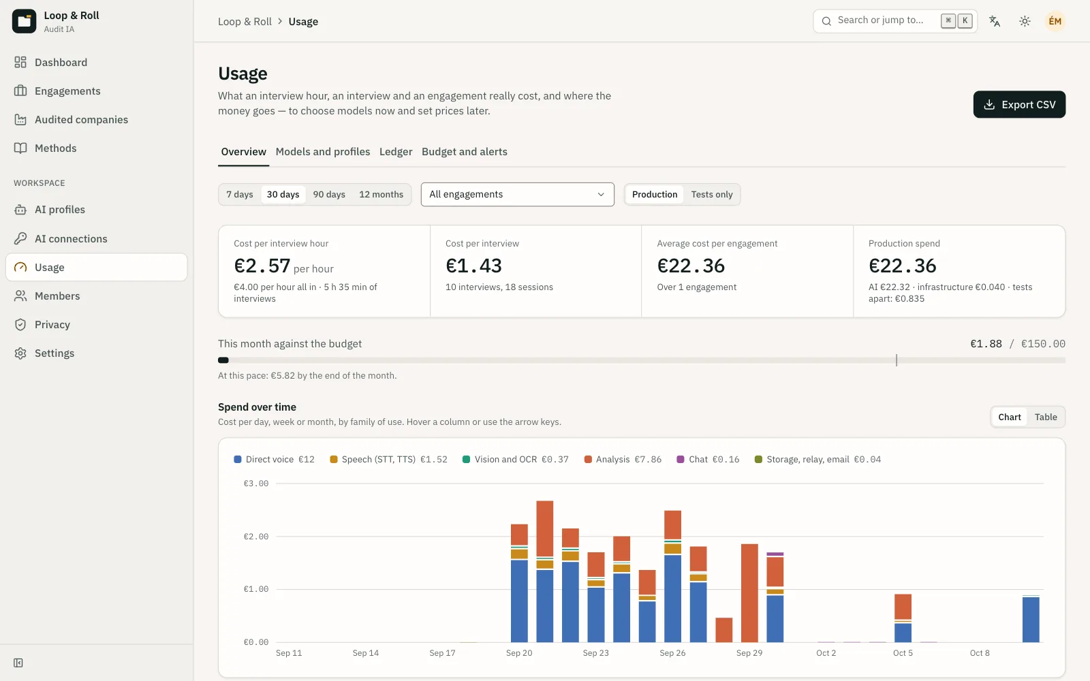
Task: Click the Oct 5 chart column
Action: click(x=903, y=618)
